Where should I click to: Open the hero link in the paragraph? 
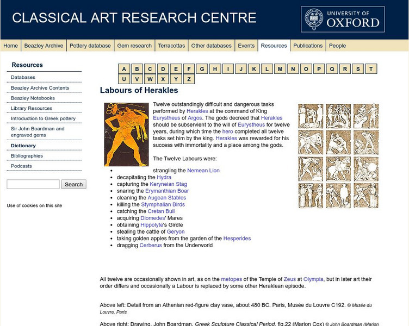point(227,131)
